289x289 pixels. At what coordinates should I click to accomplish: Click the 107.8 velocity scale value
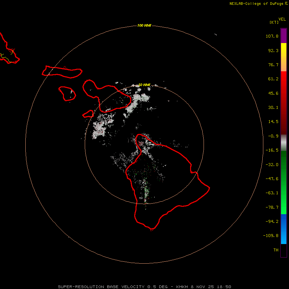(272, 36)
